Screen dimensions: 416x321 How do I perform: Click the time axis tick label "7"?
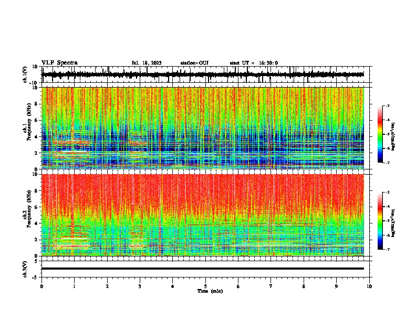click(x=271, y=286)
